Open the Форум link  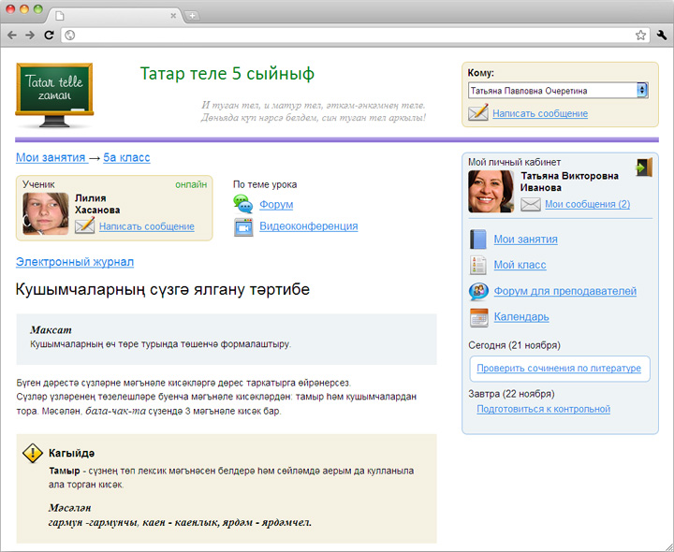[276, 205]
